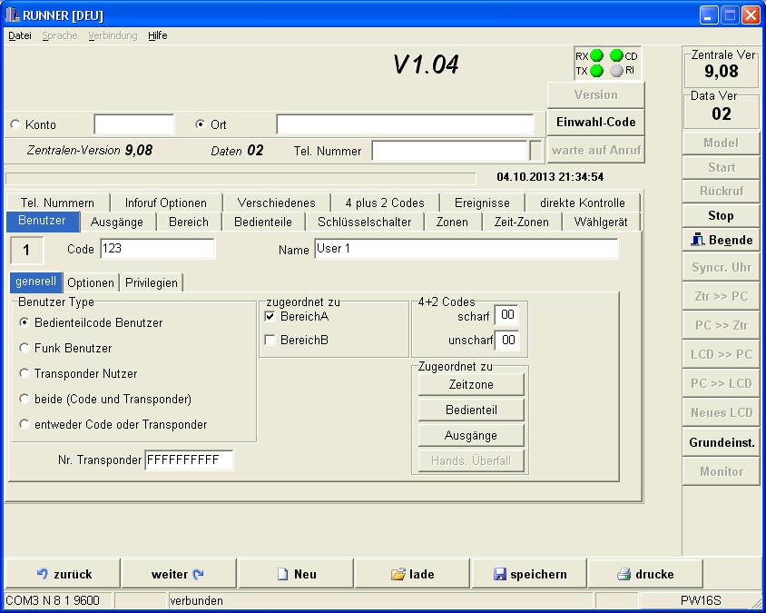The image size is (766, 613).
Task: Click the Grundeinst. button
Action: pos(721,443)
